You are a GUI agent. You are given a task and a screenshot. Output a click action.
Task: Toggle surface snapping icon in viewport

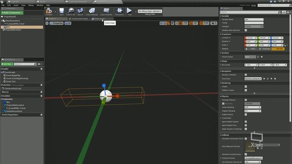[177, 23]
